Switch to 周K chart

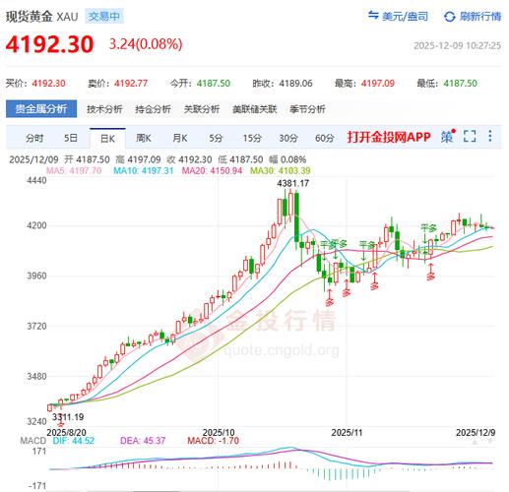click(144, 138)
